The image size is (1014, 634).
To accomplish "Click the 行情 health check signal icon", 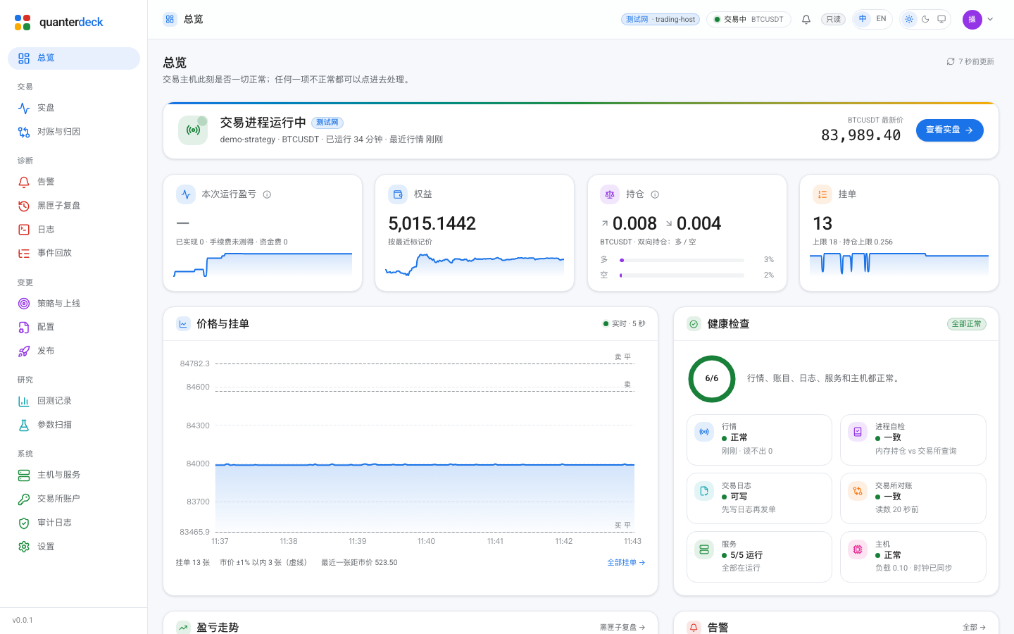I will [704, 432].
